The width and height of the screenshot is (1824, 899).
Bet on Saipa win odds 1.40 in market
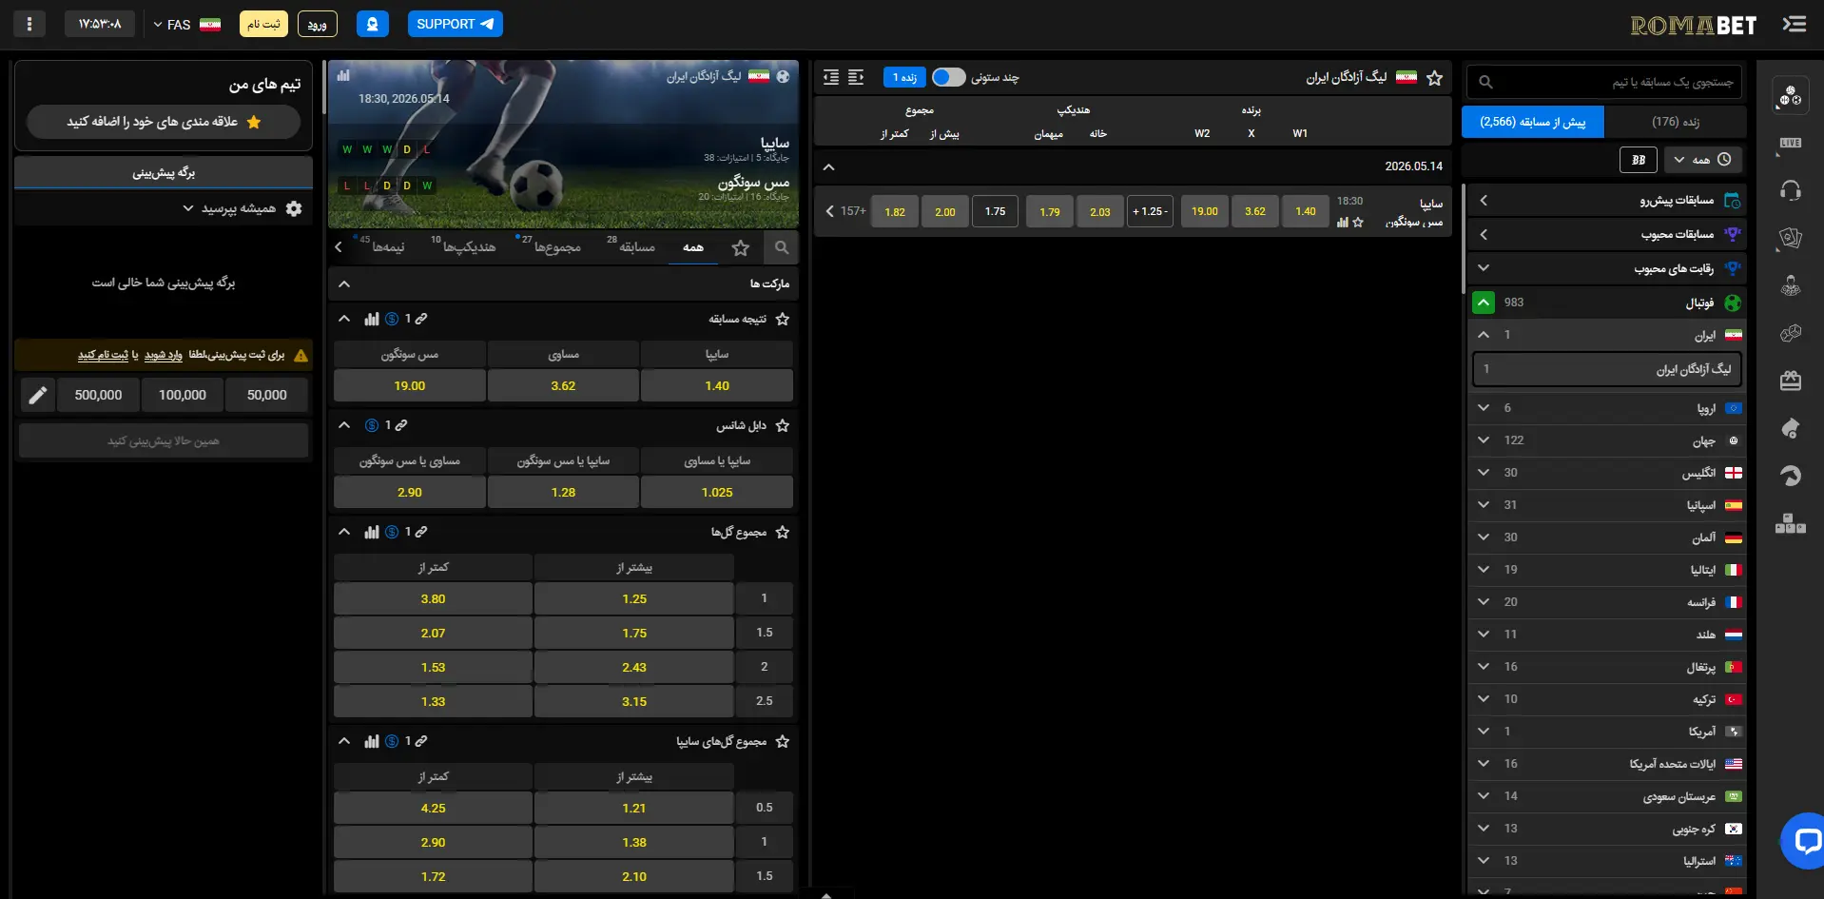click(x=717, y=385)
